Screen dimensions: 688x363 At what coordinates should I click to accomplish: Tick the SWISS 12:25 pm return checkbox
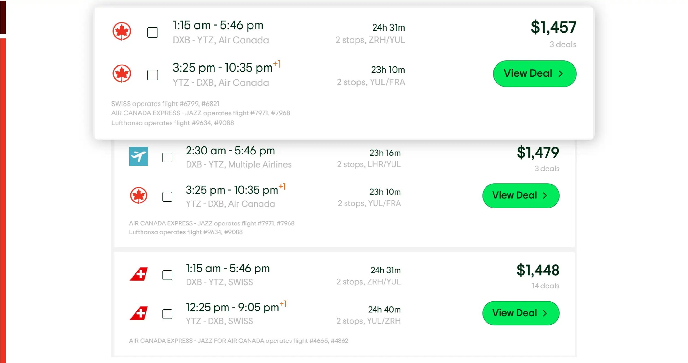167,314
